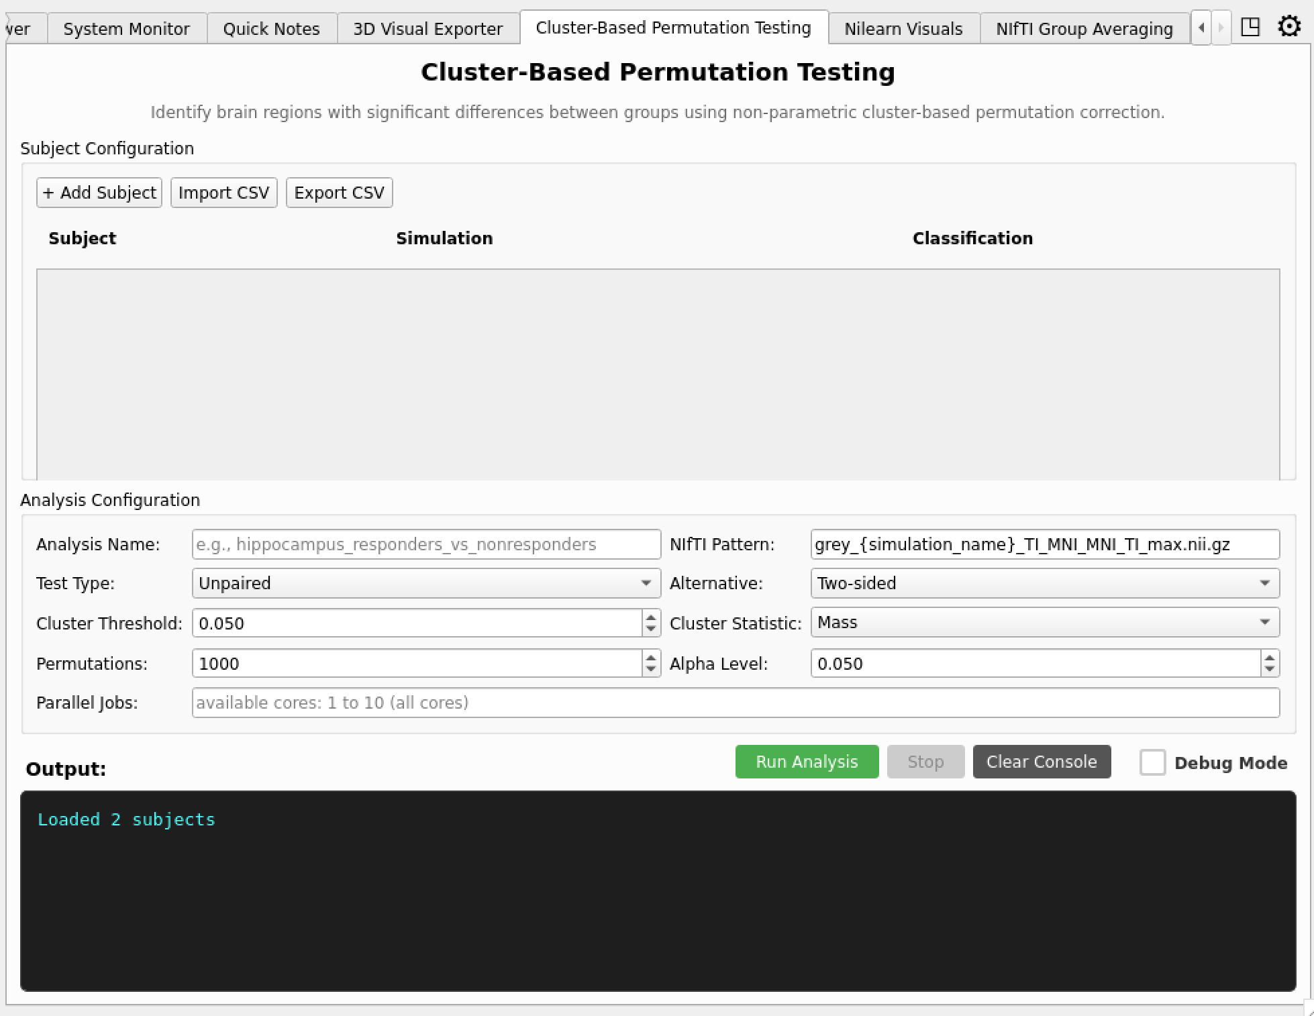1314x1016 pixels.
Task: Click the right tab-scroll arrow
Action: [x=1220, y=28]
